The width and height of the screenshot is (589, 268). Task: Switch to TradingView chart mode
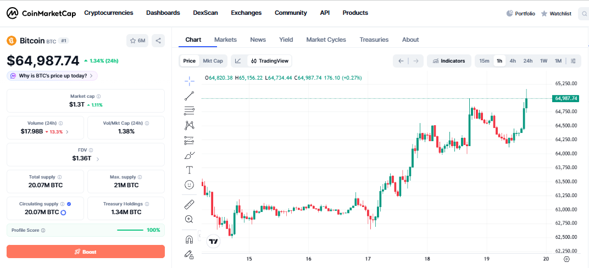pos(269,61)
